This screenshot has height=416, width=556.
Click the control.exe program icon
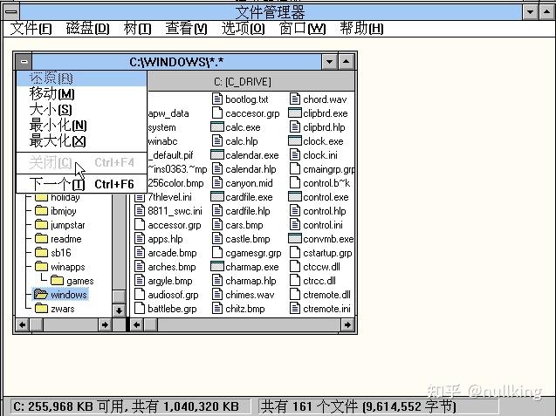295,196
